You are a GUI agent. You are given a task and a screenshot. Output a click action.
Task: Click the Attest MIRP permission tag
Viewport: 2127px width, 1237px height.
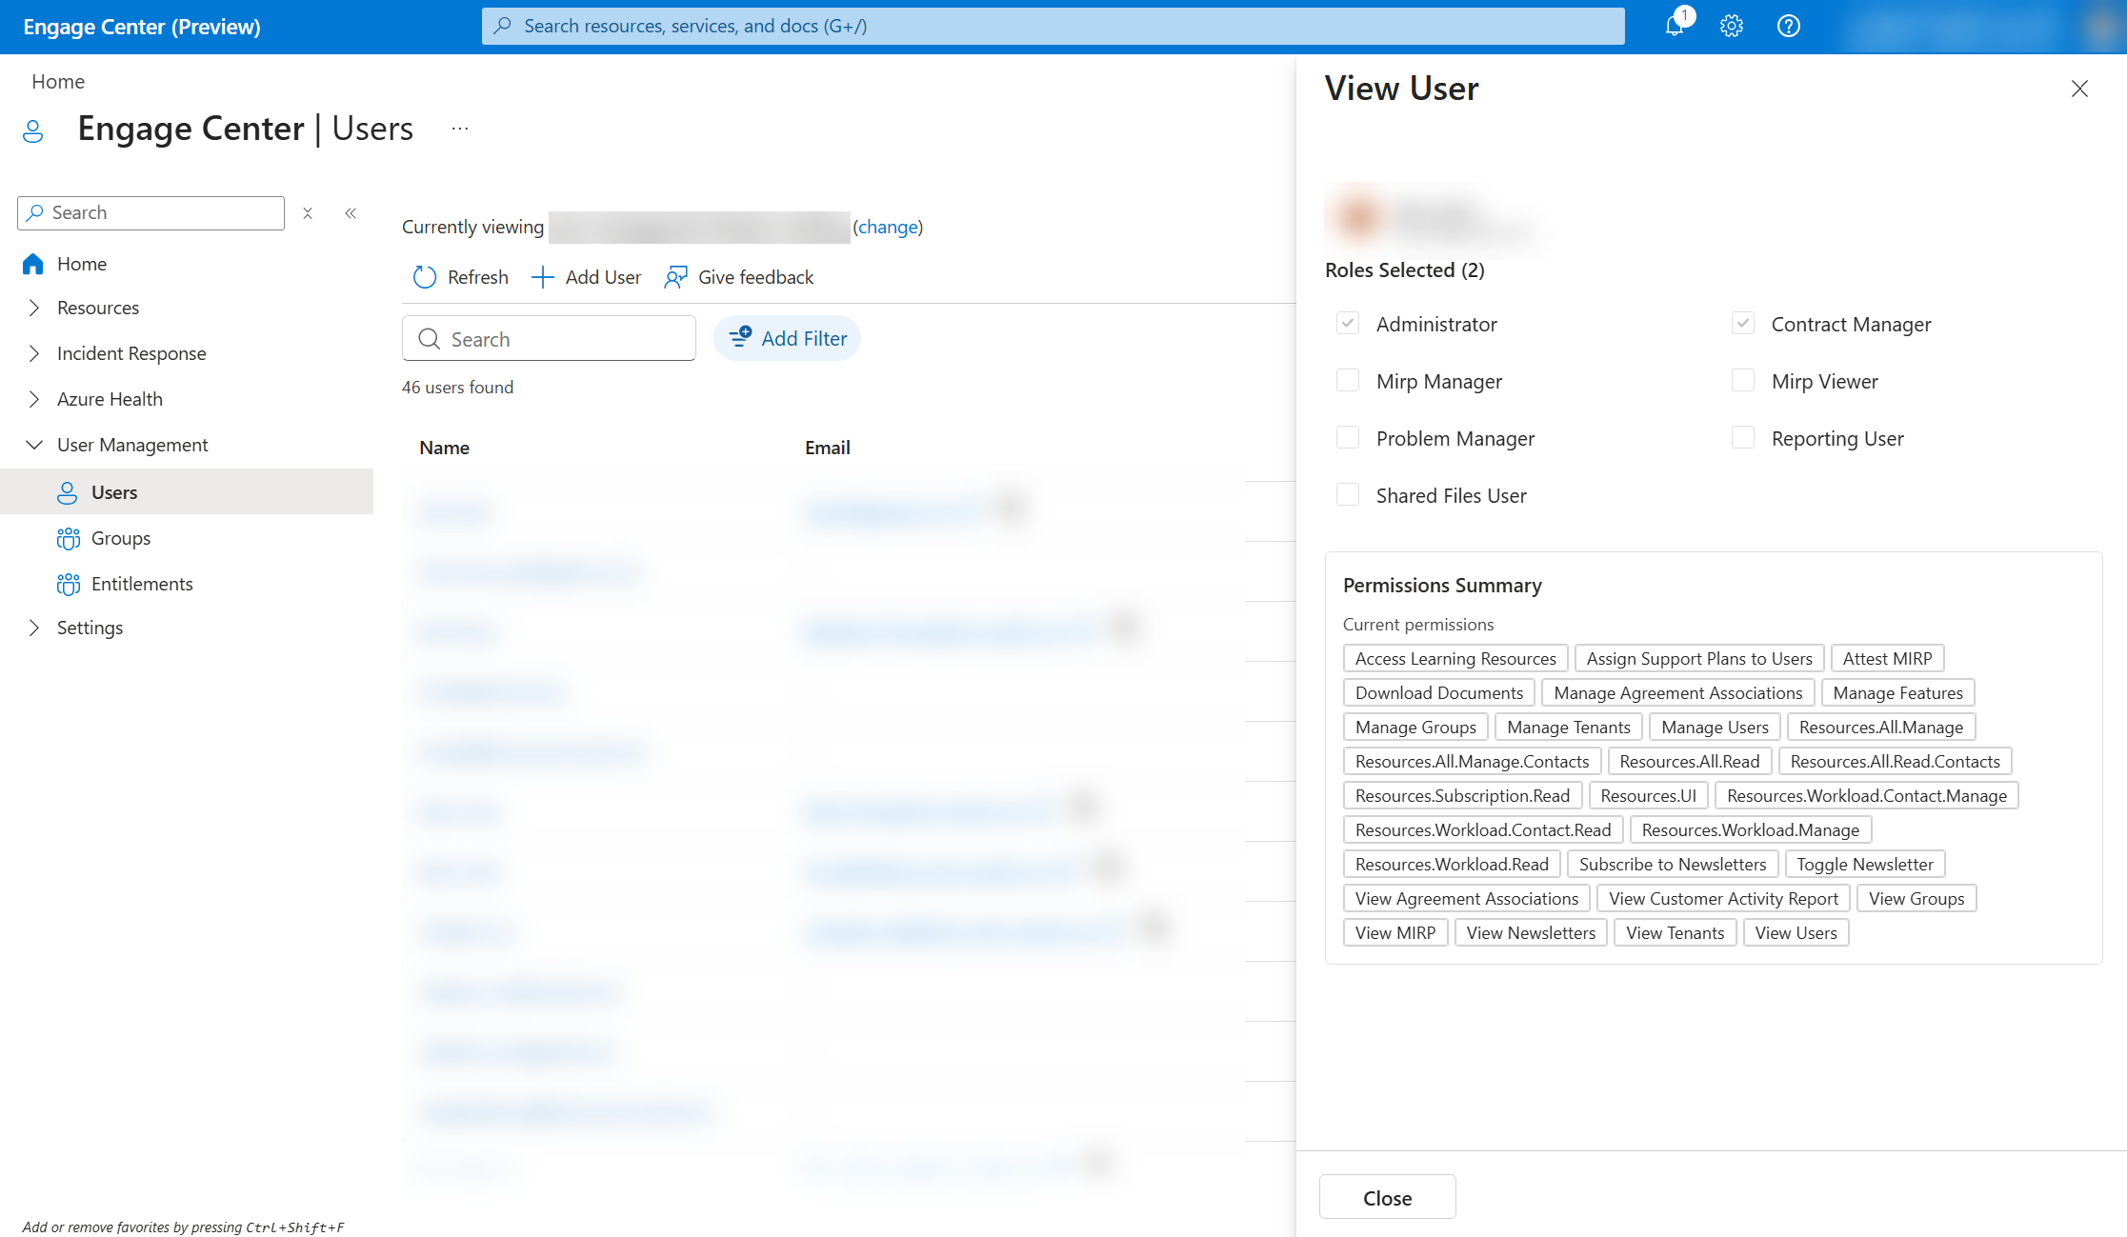pyautogui.click(x=1887, y=659)
